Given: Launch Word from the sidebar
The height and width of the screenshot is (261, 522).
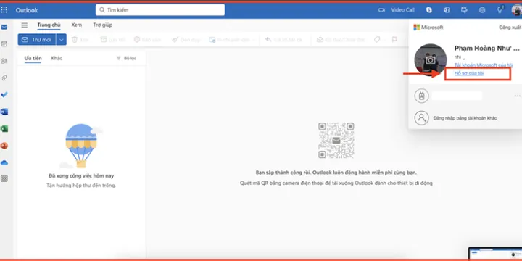Looking at the screenshot, I should coord(4,112).
